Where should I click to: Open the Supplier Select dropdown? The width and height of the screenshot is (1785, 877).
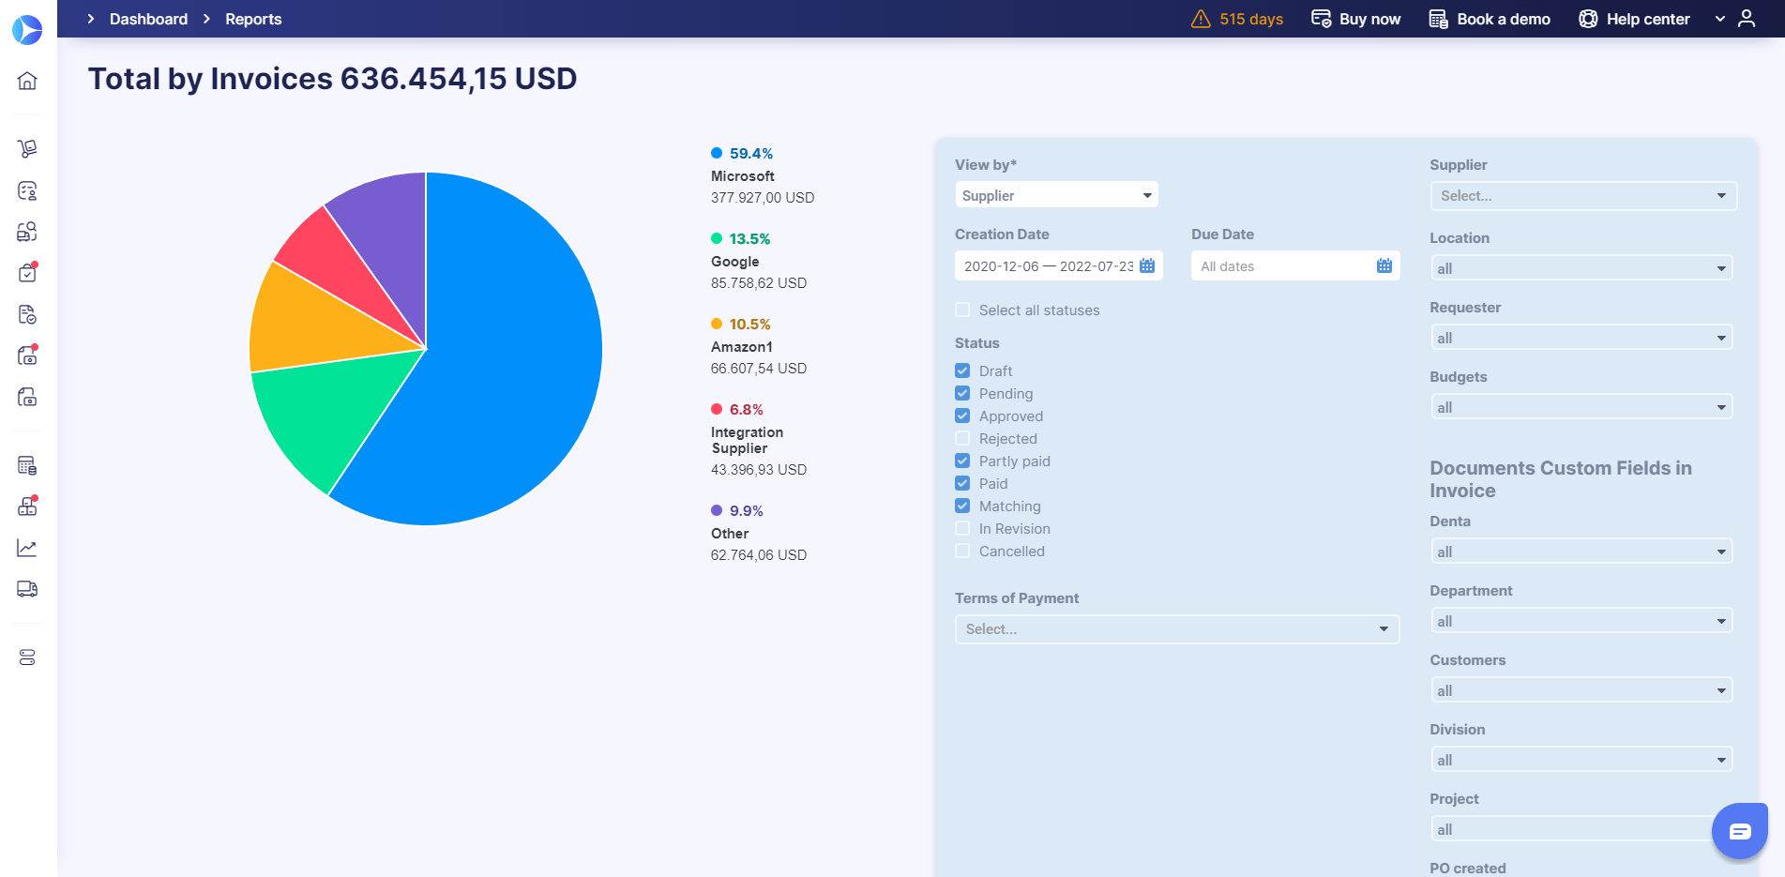tap(1583, 196)
